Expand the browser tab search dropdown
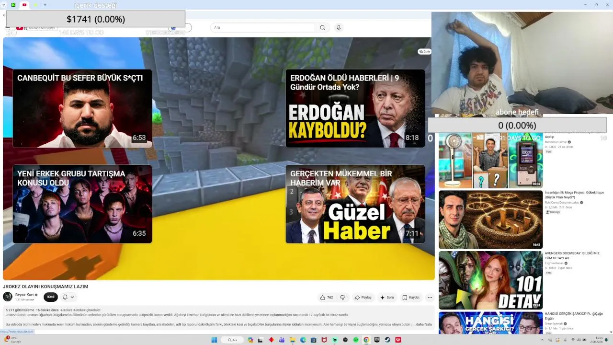613x345 pixels. (4, 5)
